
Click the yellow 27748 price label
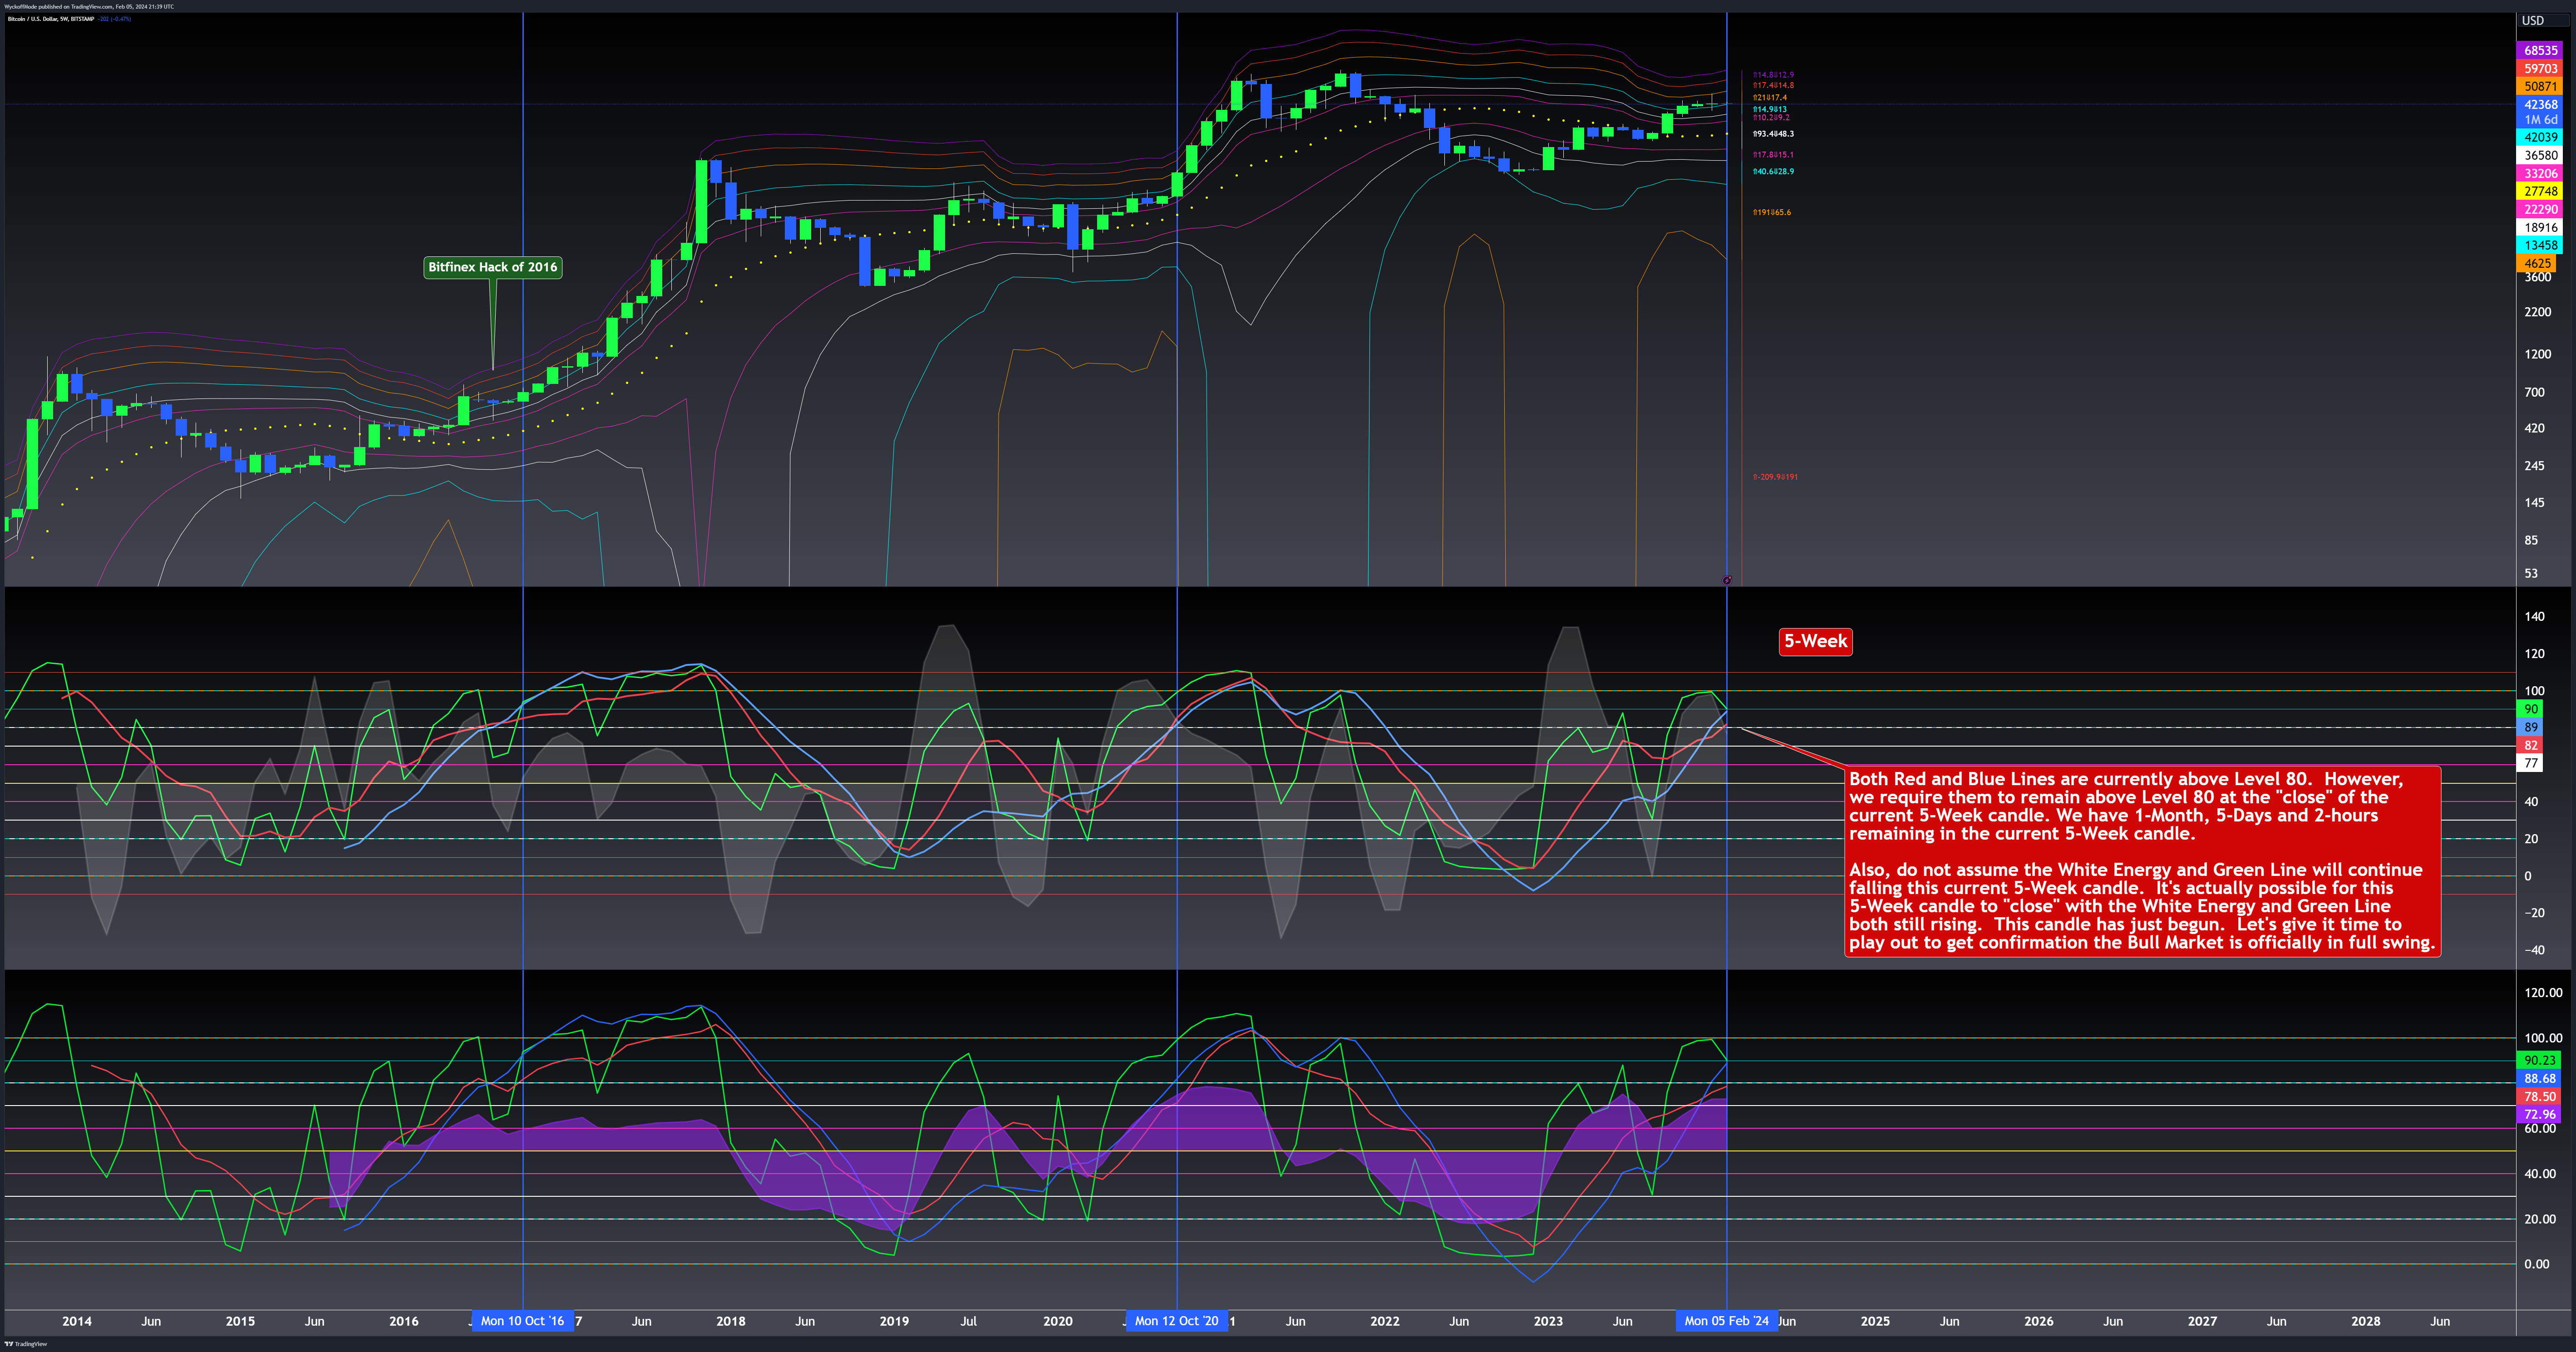tap(2541, 192)
